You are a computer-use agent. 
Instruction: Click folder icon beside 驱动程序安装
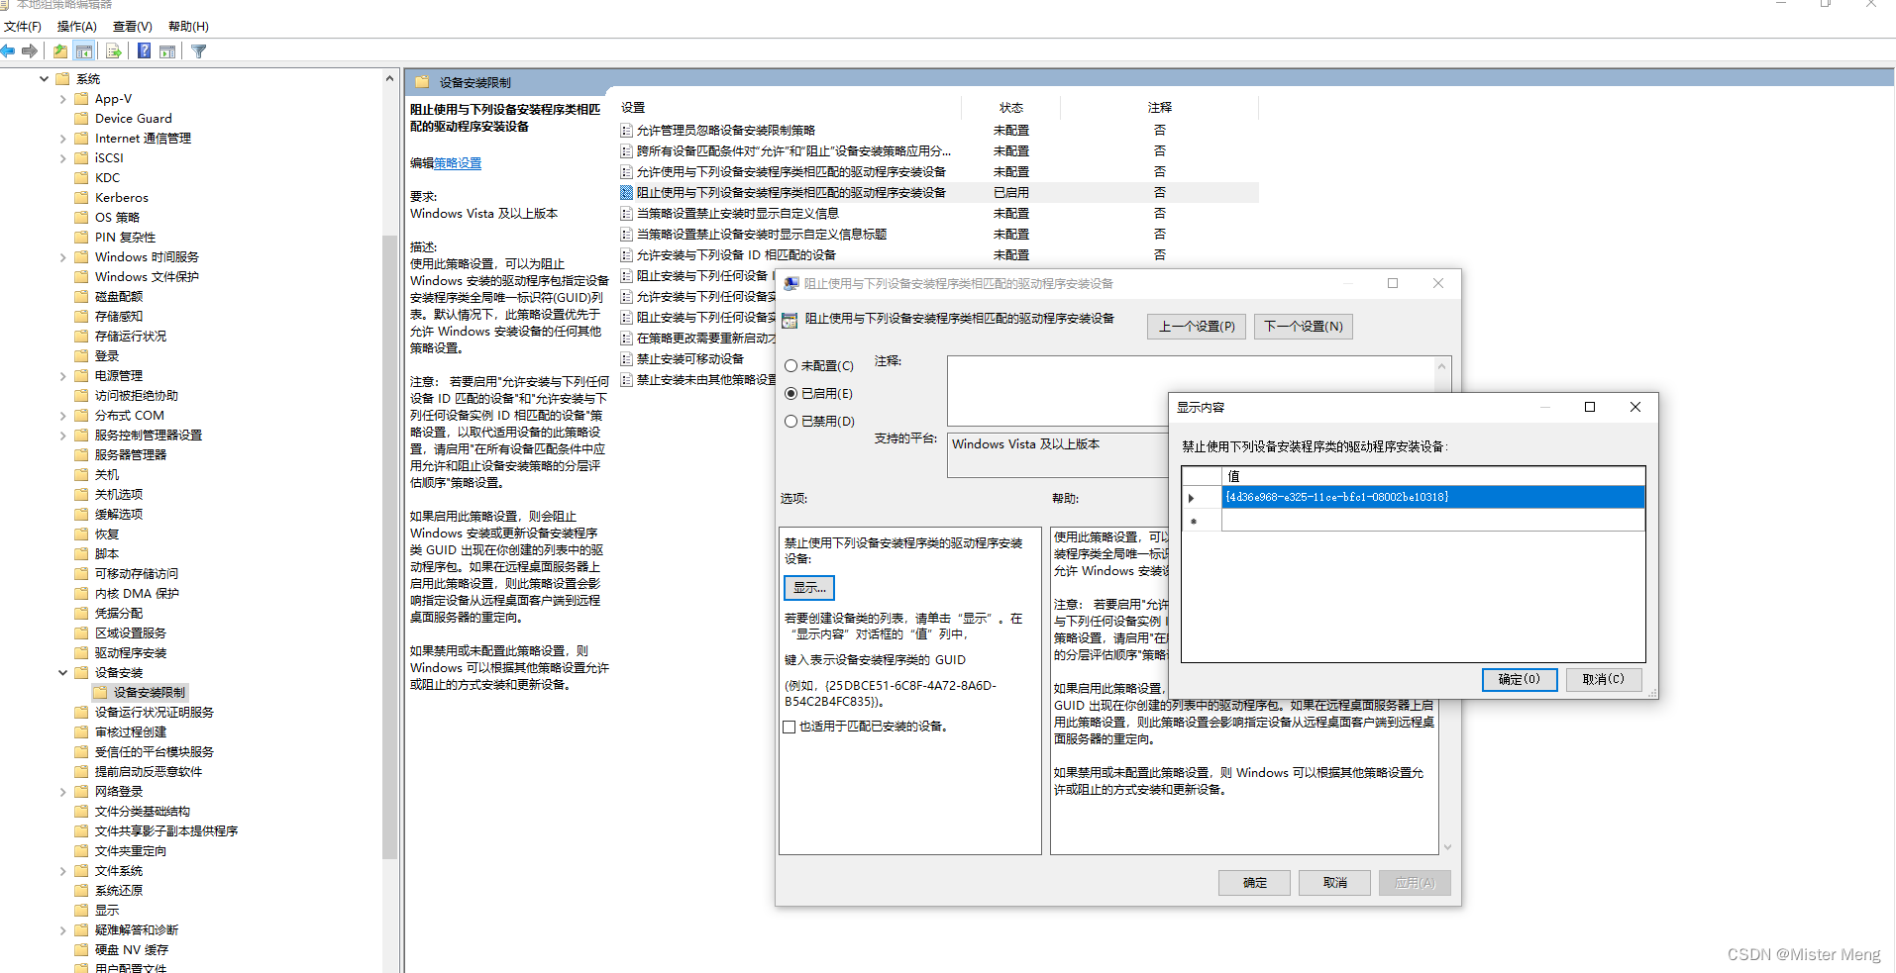tap(82, 653)
